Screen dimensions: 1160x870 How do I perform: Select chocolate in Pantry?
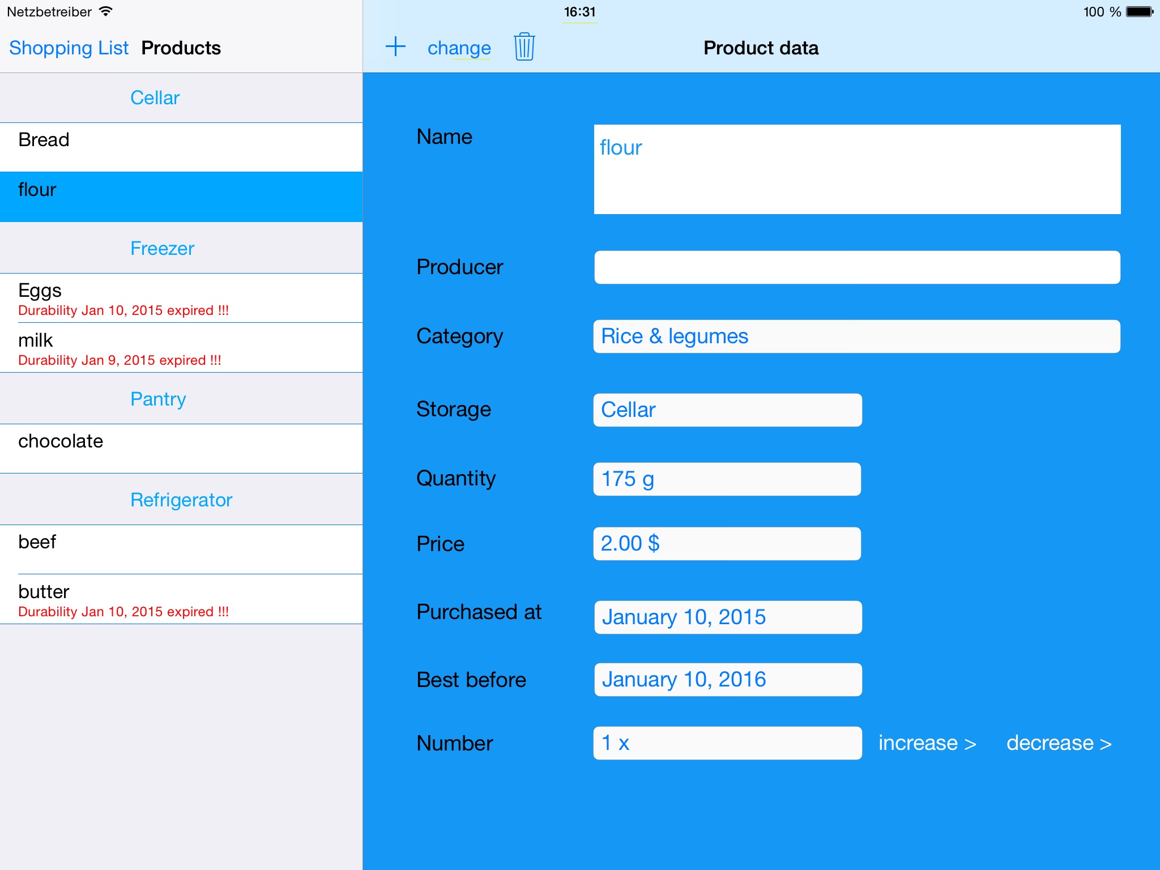pyautogui.click(x=181, y=449)
